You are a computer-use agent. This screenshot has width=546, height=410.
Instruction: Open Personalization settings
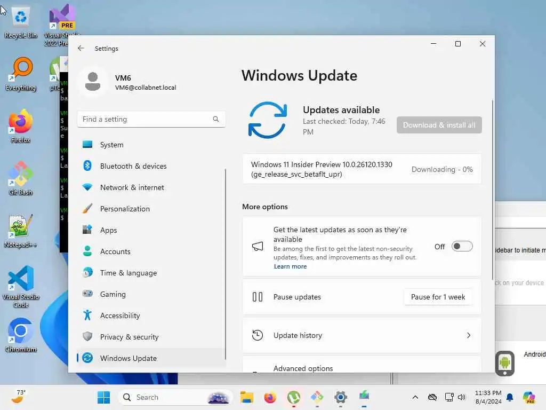click(x=151, y=209)
